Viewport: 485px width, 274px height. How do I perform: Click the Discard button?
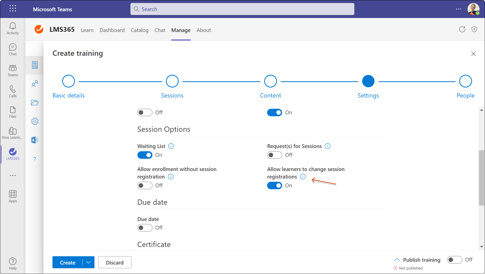tap(115, 262)
